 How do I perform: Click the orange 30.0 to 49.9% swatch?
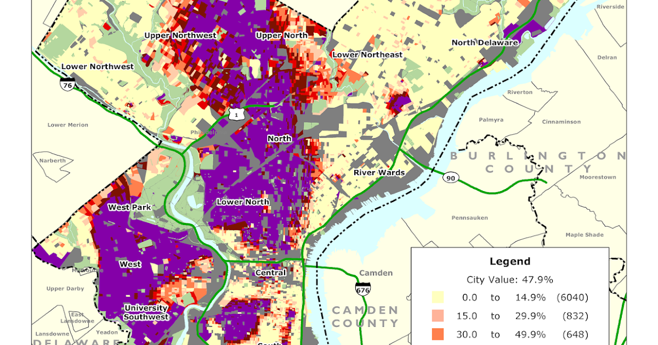(439, 334)
